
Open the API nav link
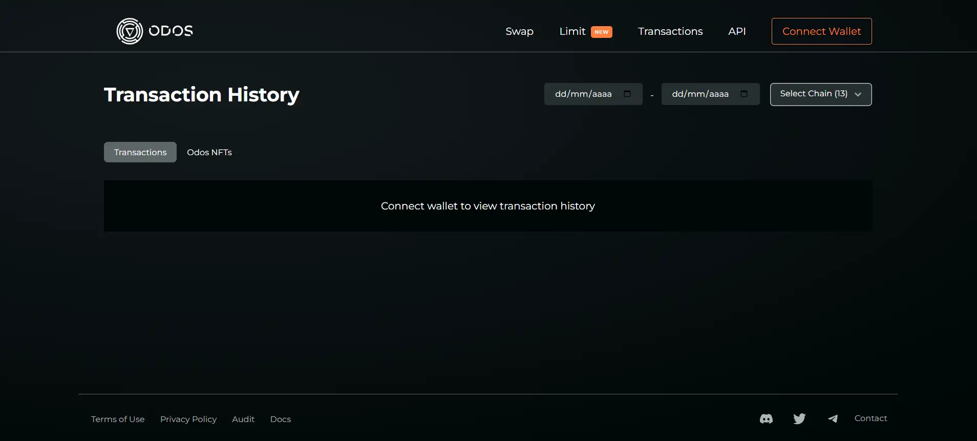coord(737,31)
